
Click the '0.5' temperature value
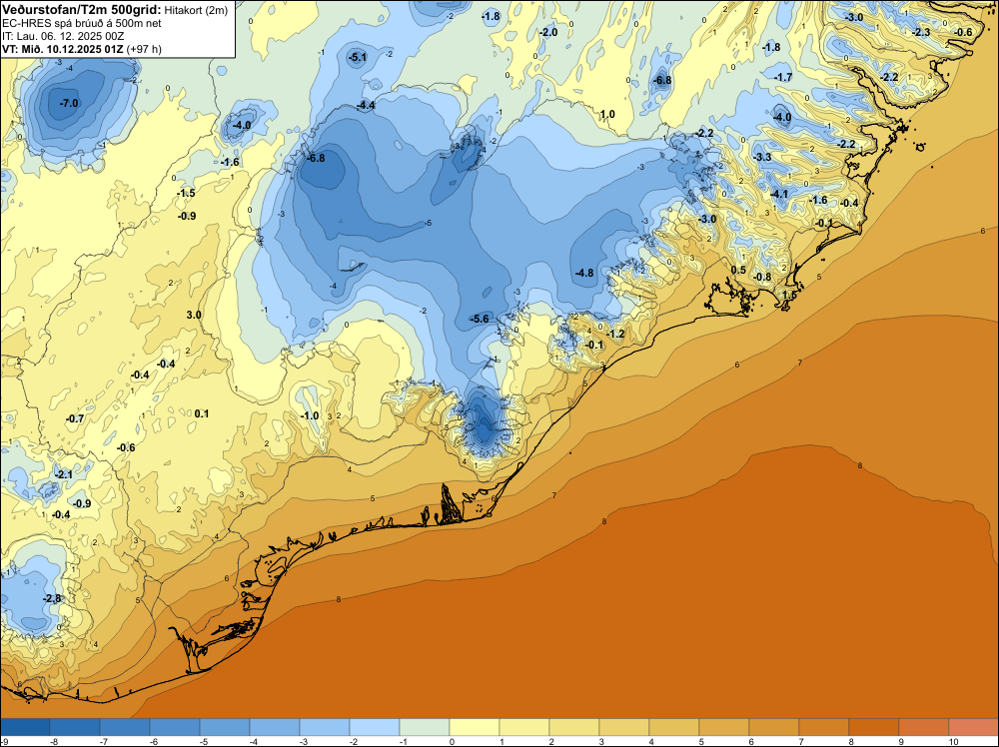coord(738,270)
